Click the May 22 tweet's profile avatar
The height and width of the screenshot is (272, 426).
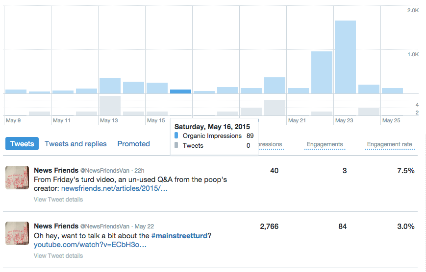pyautogui.click(x=17, y=233)
